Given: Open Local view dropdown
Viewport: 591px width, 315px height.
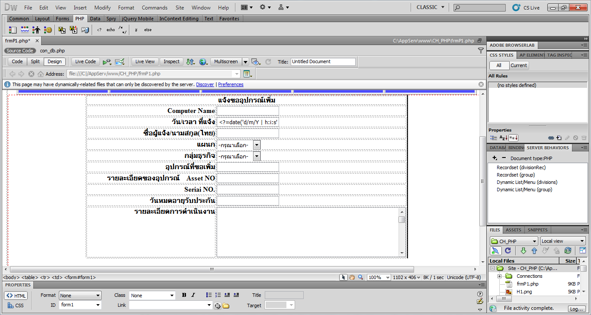Looking at the screenshot, I should click(x=563, y=241).
